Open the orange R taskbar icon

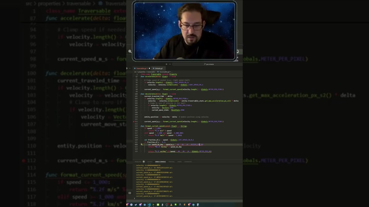pos(184,205)
